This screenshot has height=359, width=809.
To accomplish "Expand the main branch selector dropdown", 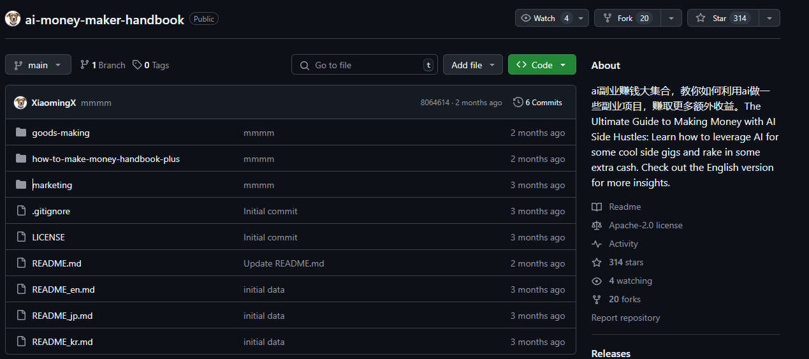I will 38,65.
